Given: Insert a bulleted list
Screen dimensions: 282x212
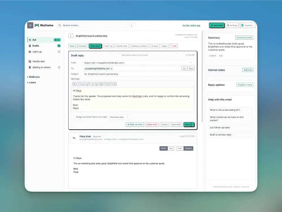Looking at the screenshot, I should (92, 84).
